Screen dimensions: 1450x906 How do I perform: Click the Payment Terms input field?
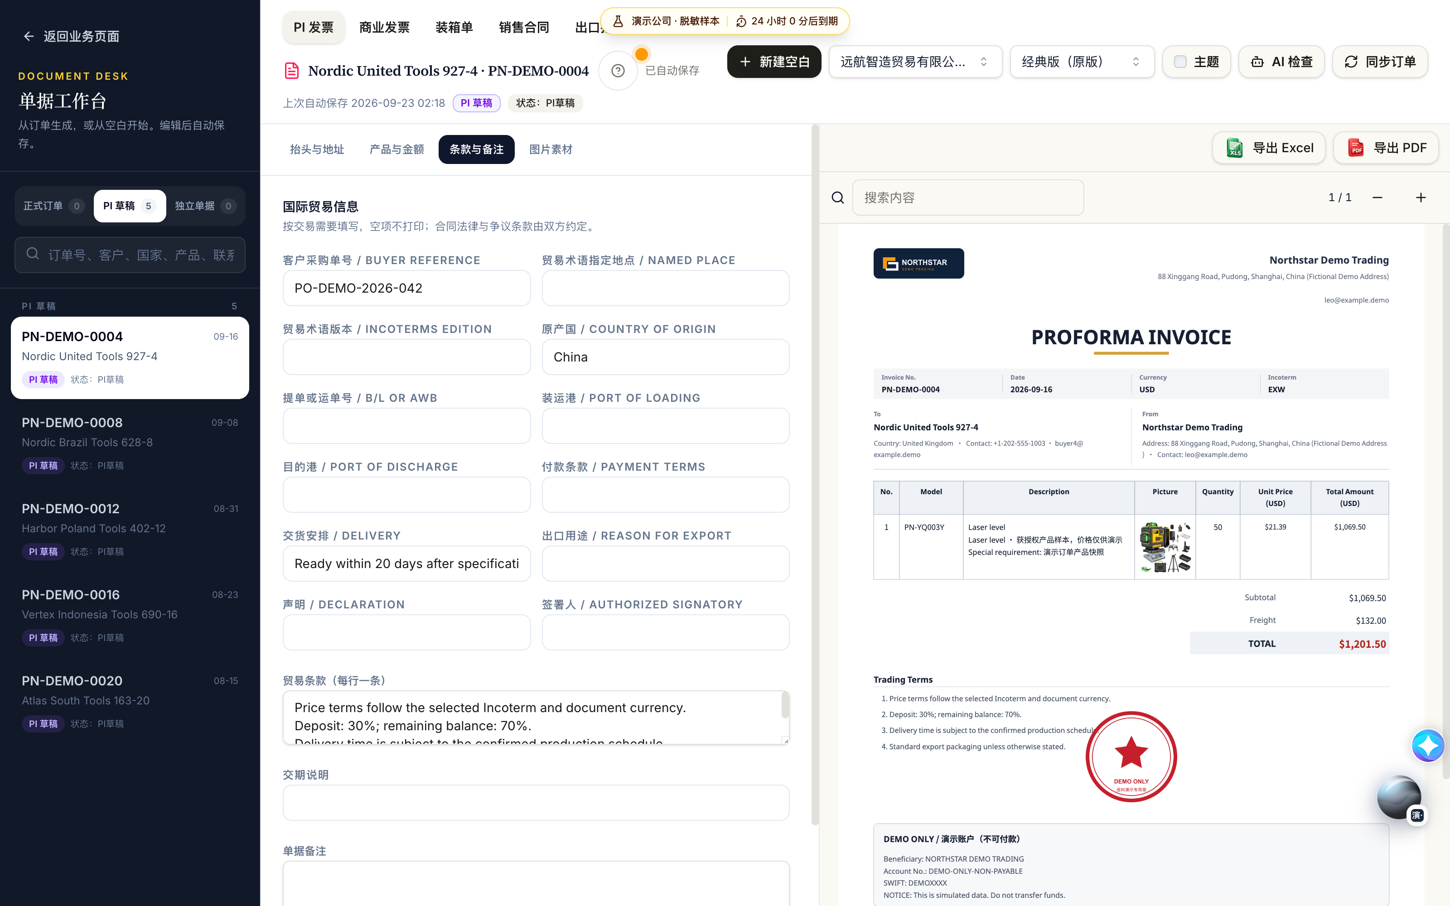click(x=666, y=495)
